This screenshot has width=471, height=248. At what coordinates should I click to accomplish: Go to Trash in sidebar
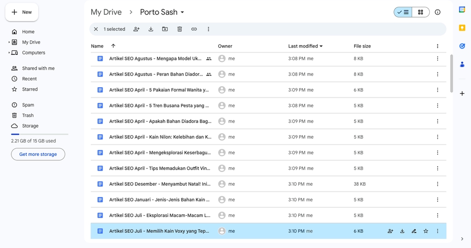(x=28, y=115)
